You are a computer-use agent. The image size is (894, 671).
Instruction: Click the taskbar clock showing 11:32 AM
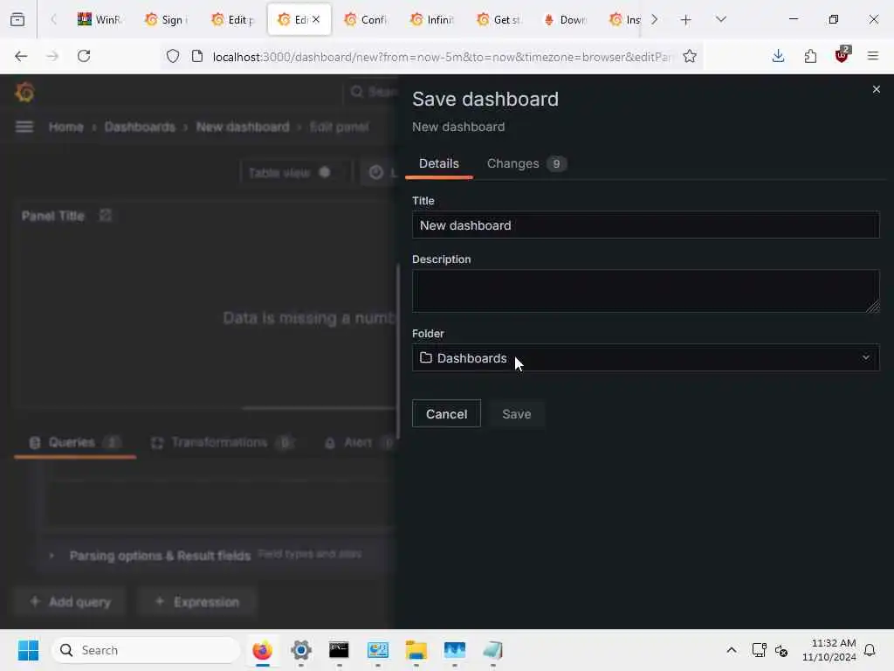coord(829,650)
